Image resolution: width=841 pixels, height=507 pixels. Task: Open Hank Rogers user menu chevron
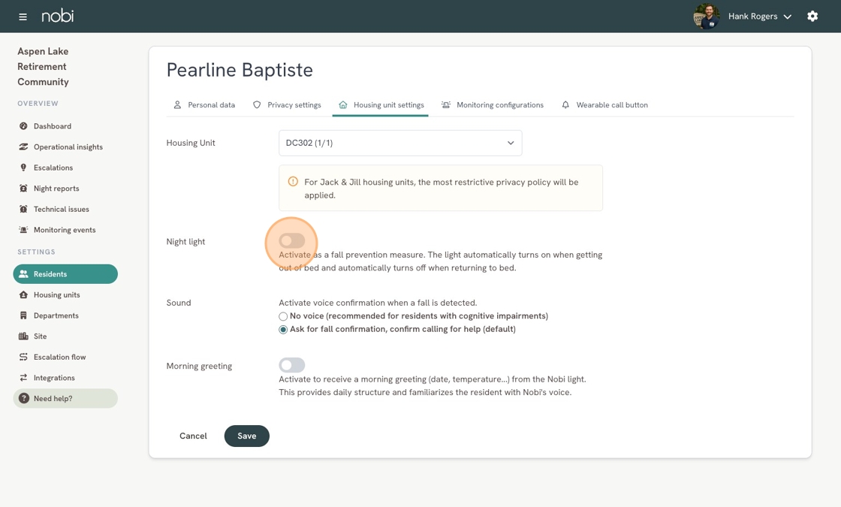tap(788, 17)
